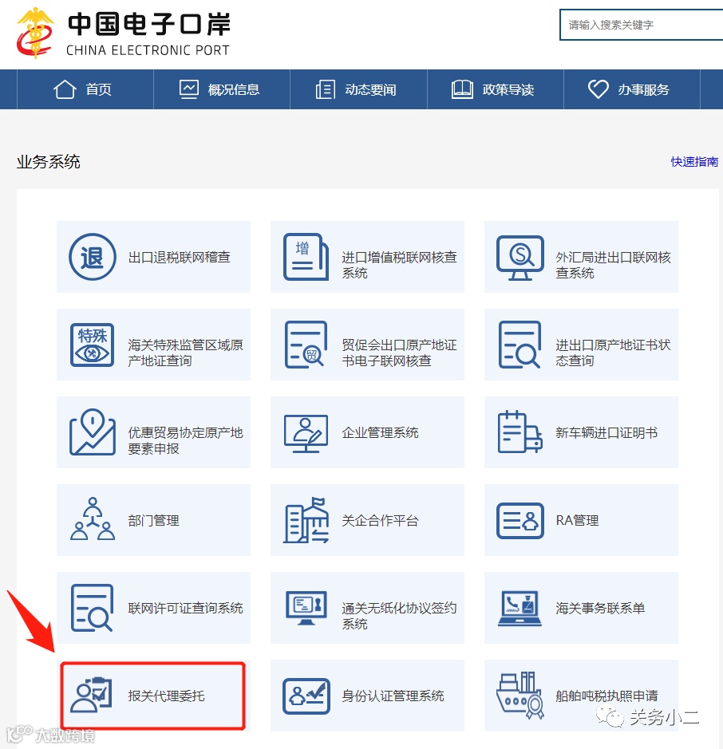Open the 概况信息 menu item
Image resolution: width=723 pixels, height=749 pixels.
point(222,89)
